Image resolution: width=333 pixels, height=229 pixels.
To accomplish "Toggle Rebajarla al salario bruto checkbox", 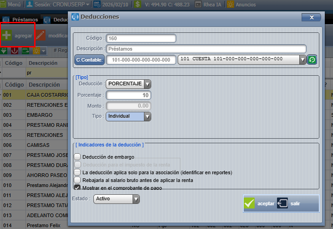I will tap(77, 180).
